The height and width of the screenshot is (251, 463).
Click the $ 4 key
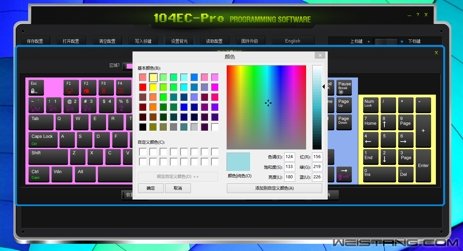pos(106,105)
